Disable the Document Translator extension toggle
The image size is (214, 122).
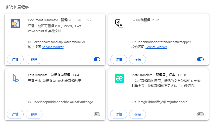[97, 59]
